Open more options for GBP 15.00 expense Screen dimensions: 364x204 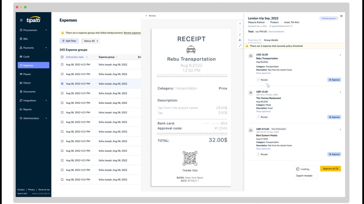(340, 92)
